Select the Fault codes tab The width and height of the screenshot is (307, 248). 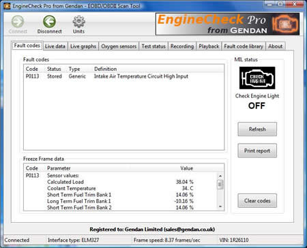pyautogui.click(x=27, y=46)
